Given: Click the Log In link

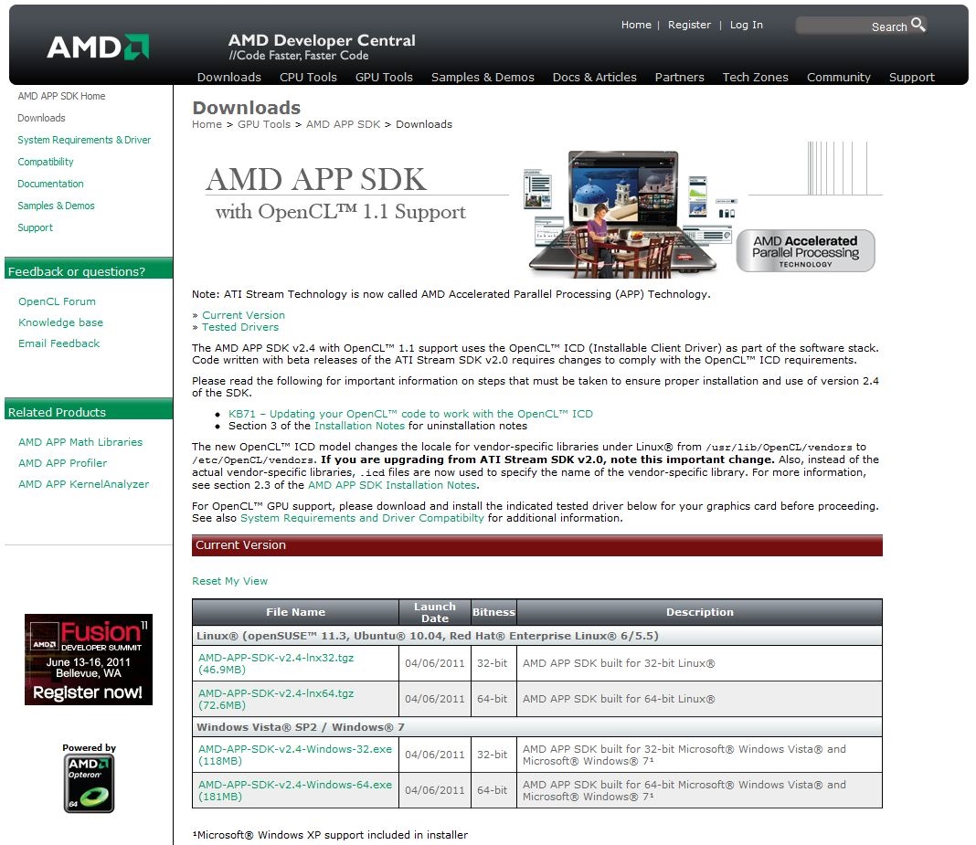Looking at the screenshot, I should click(x=746, y=25).
